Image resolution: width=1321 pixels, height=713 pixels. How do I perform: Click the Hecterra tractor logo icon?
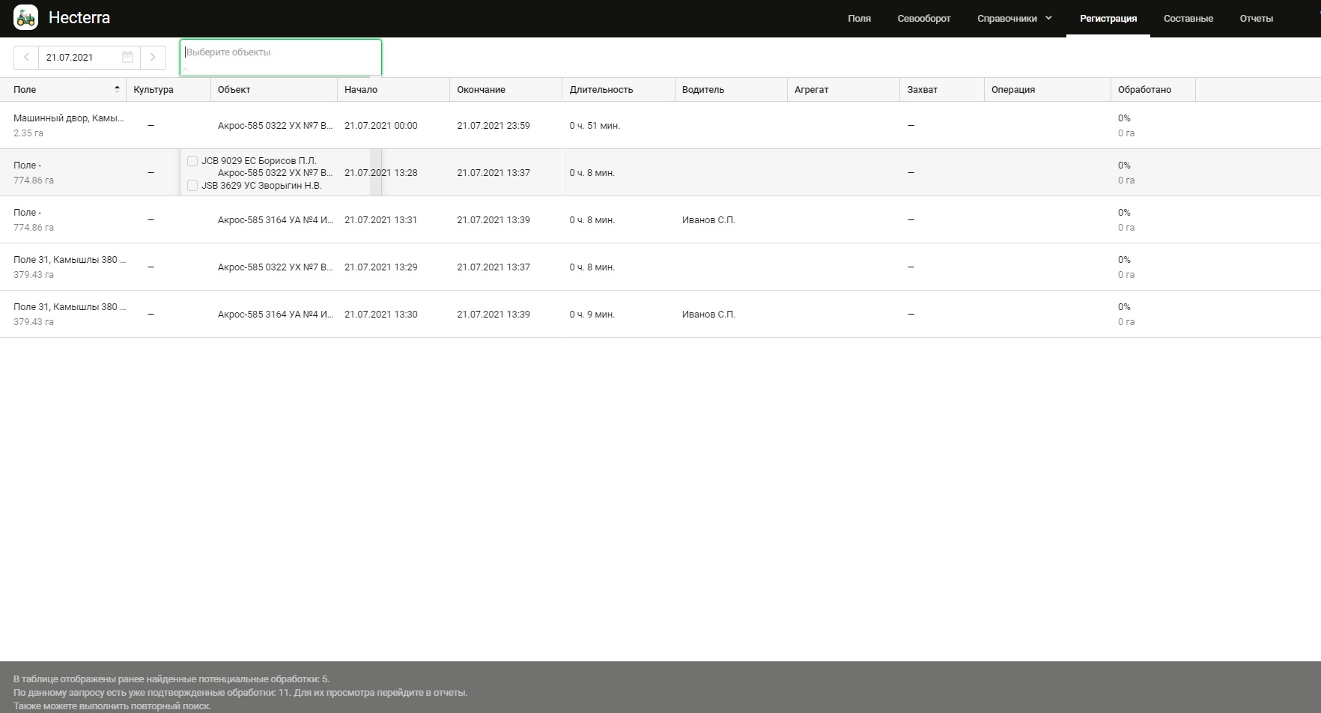click(25, 17)
